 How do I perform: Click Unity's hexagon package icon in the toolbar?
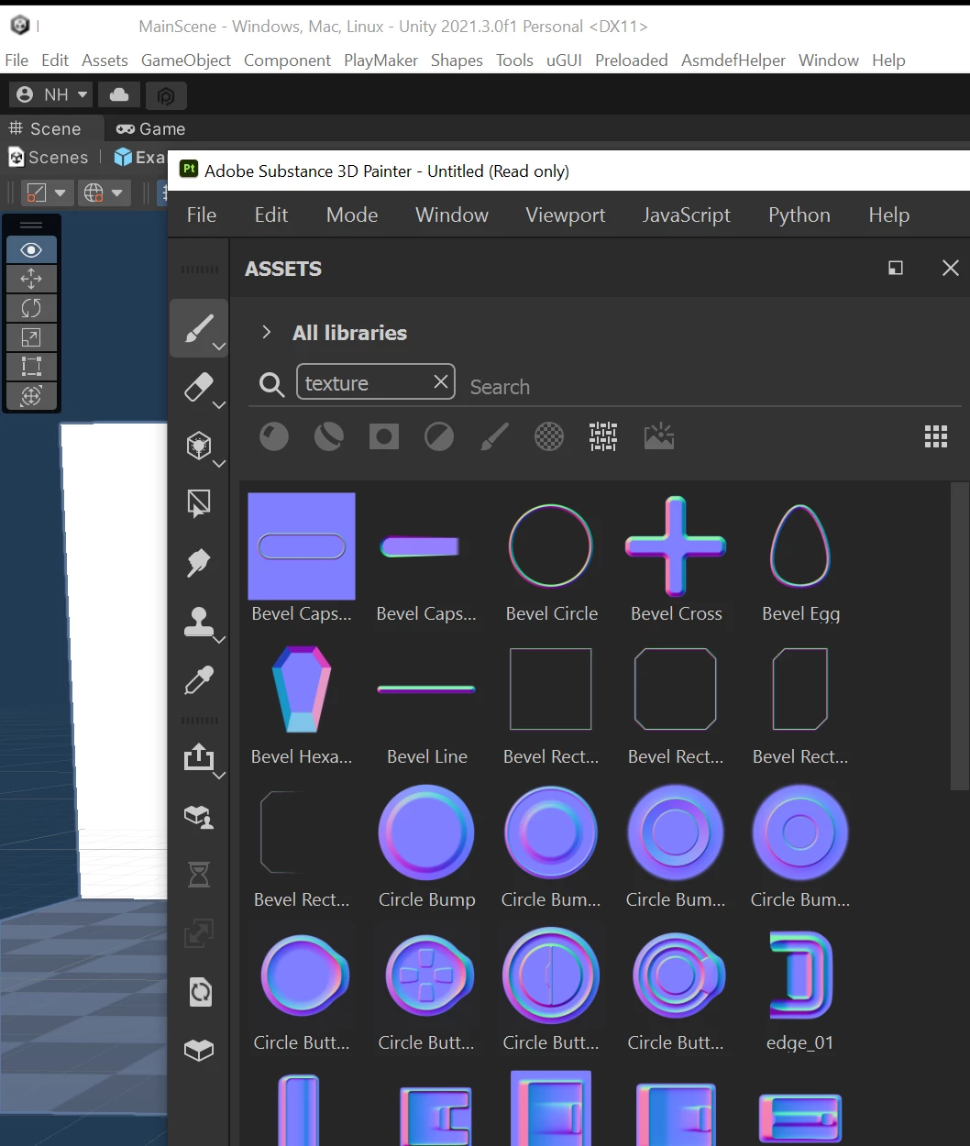pyautogui.click(x=166, y=95)
